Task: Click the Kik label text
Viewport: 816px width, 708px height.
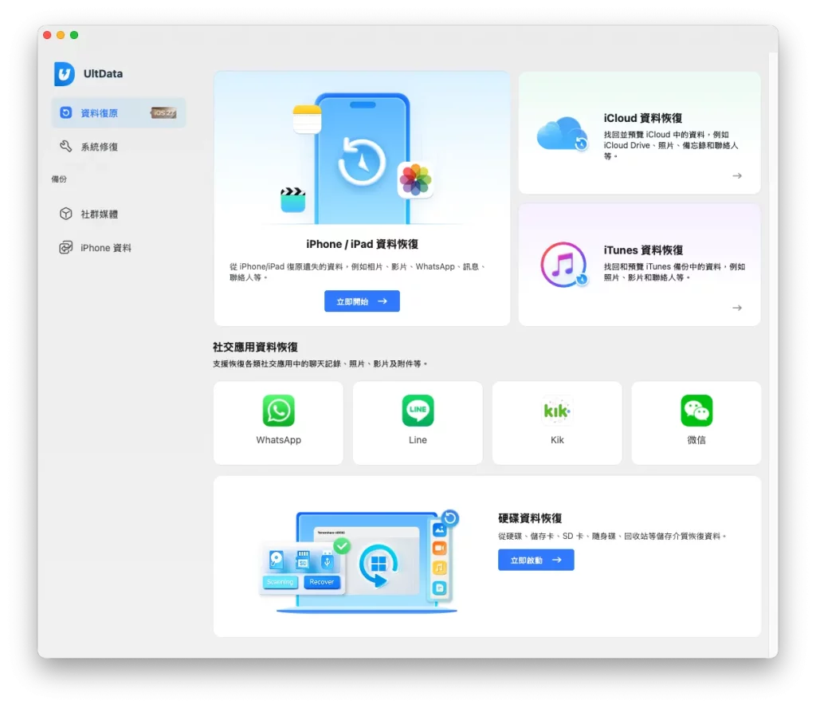Action: (x=557, y=440)
